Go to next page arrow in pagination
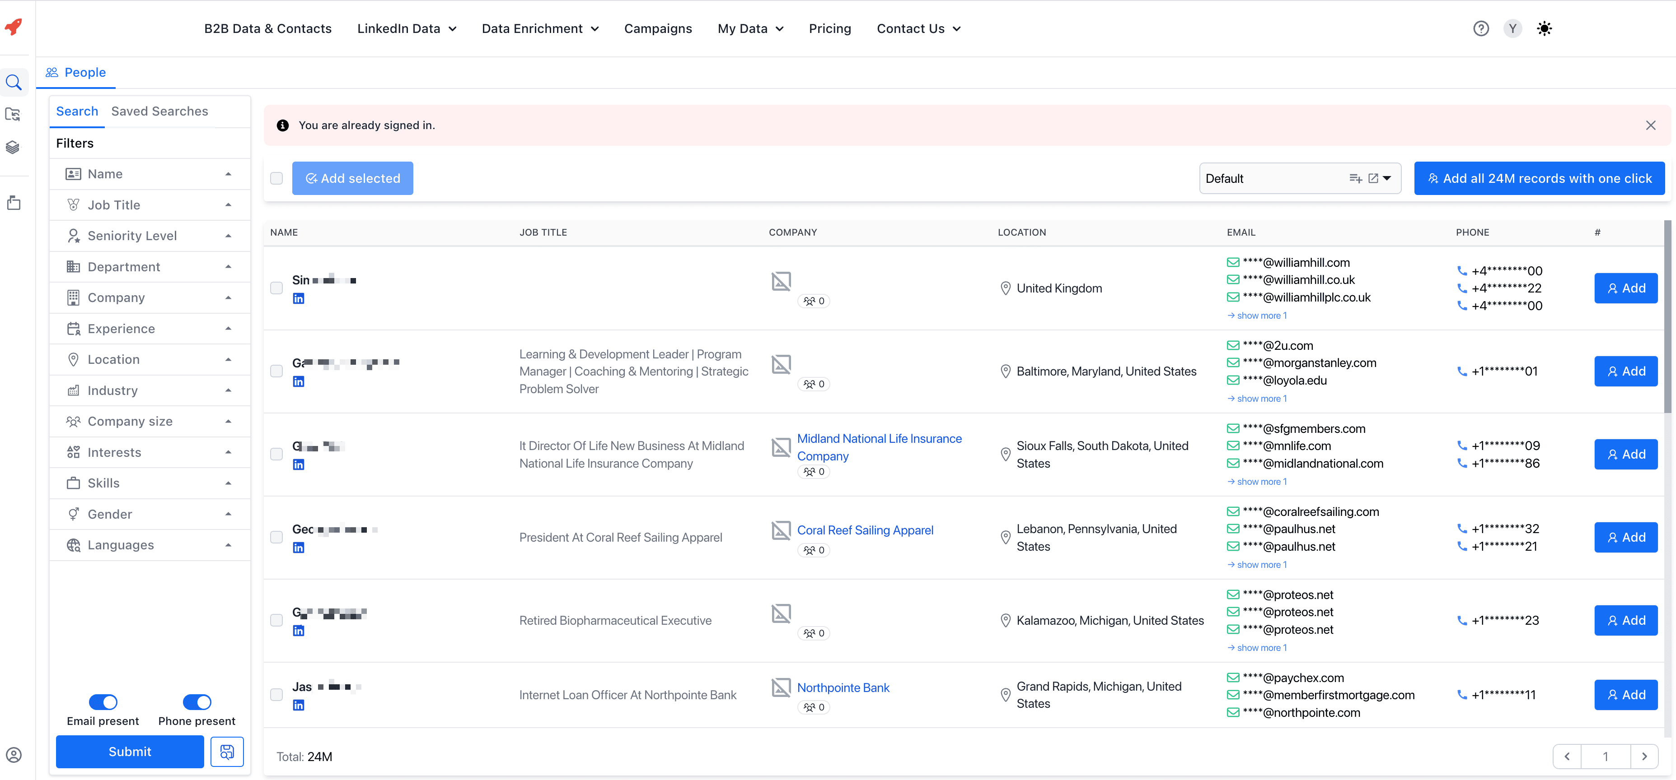Screen dimensions: 1676x780 click(x=1644, y=757)
